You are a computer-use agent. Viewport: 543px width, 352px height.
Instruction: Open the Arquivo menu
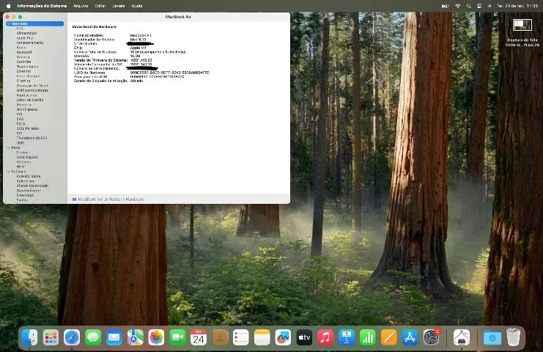(x=81, y=6)
